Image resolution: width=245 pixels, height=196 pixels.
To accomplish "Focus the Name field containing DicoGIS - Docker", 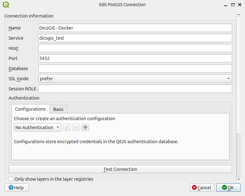I will [135, 28].
